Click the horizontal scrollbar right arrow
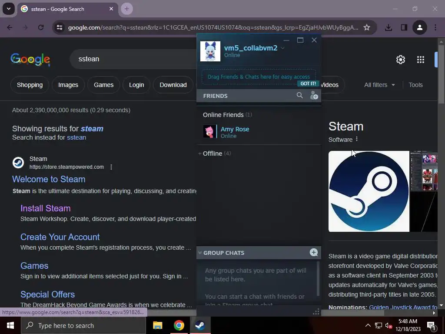This screenshot has height=334, width=445. (x=434, y=313)
